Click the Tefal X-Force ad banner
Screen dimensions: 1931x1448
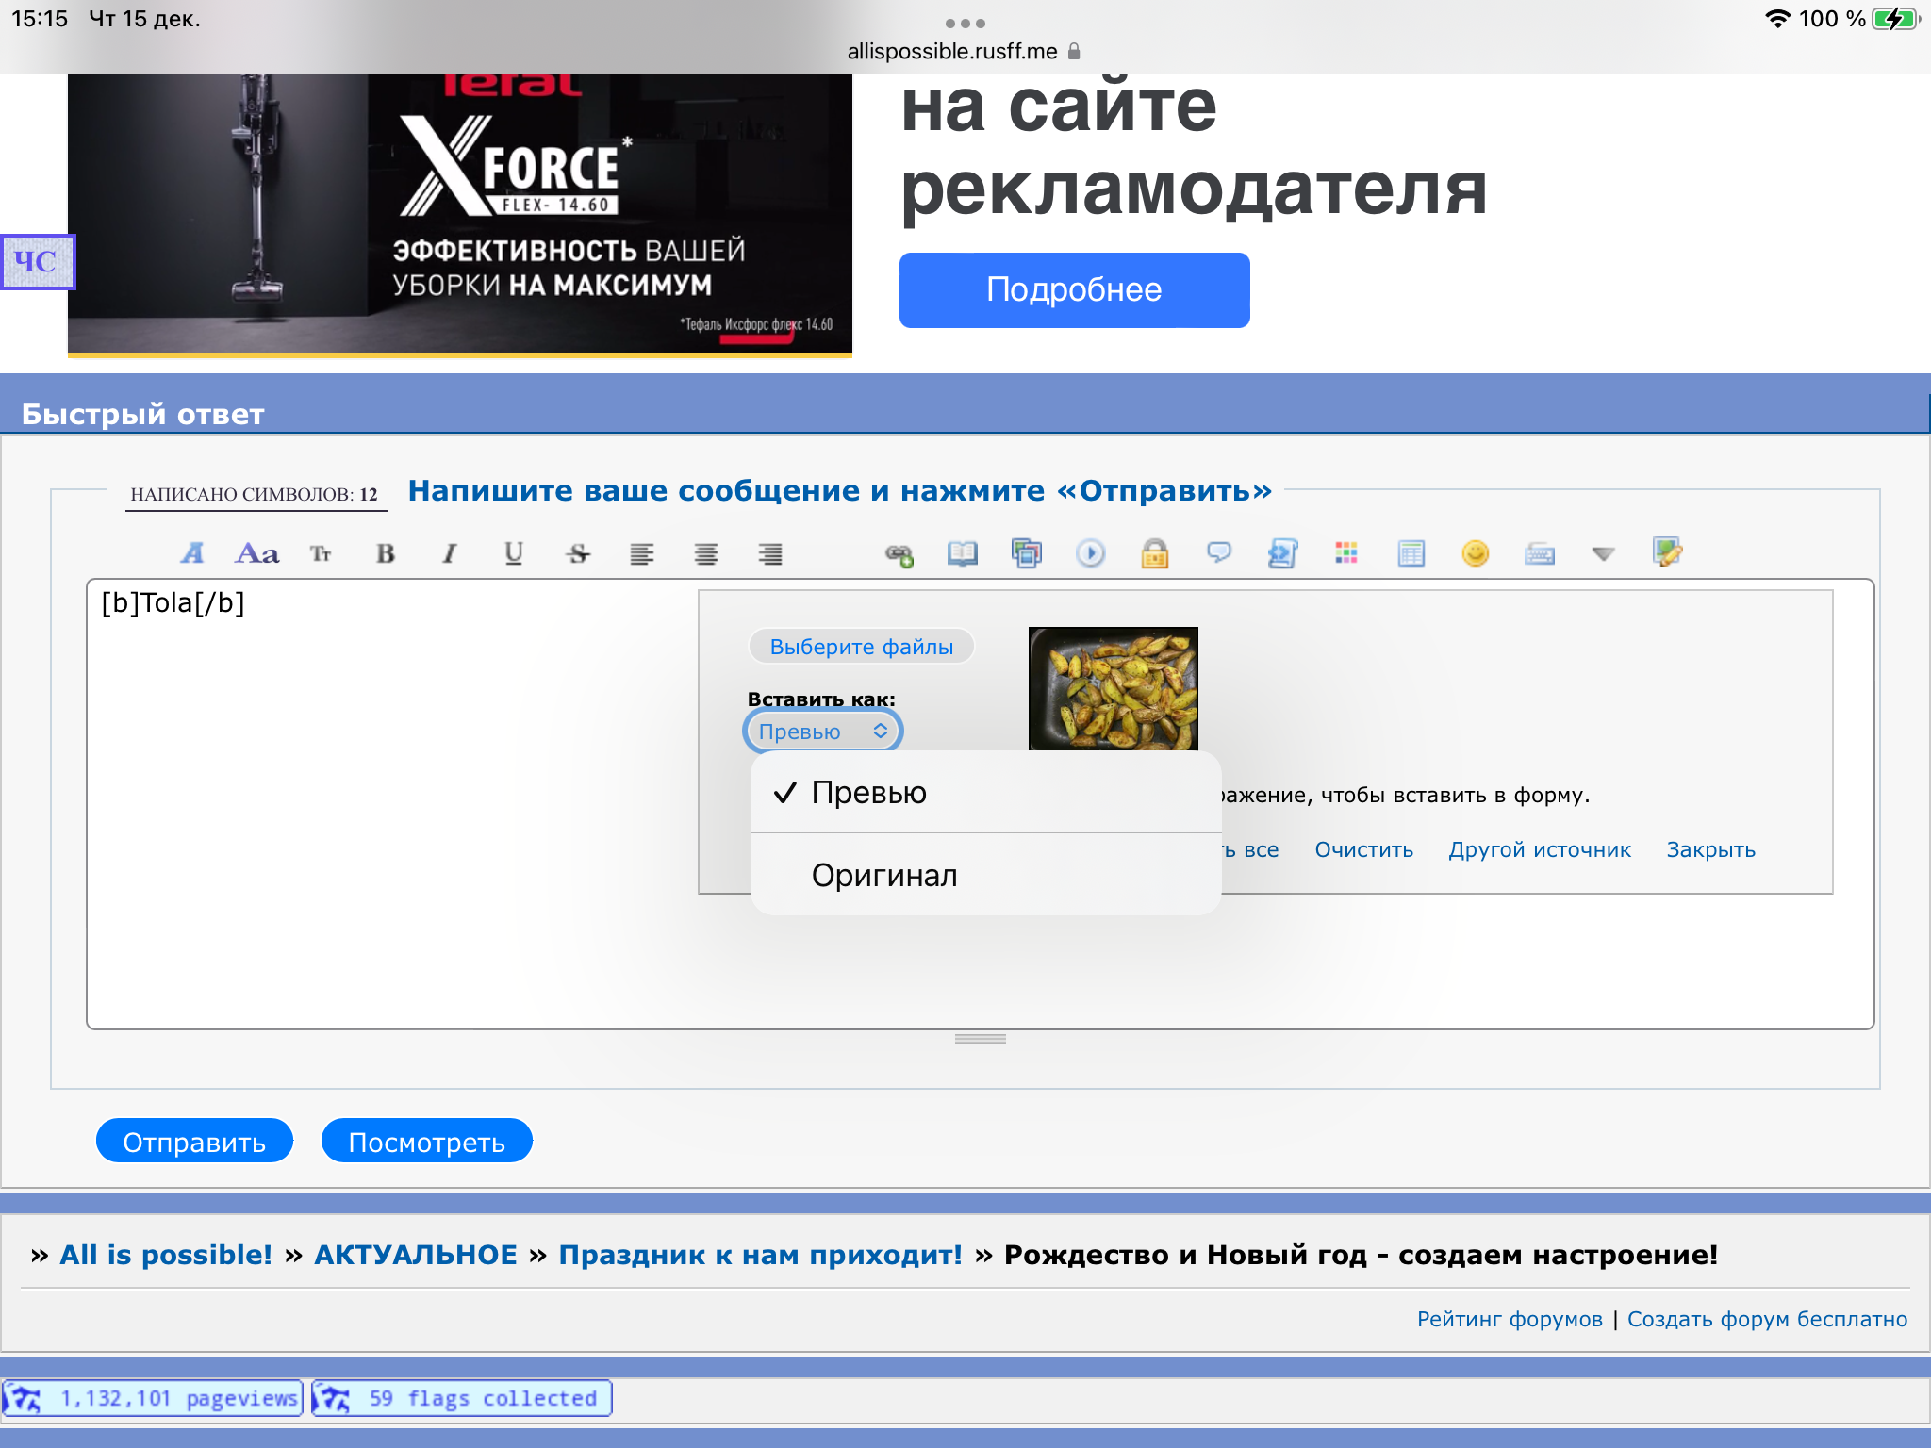460,215
